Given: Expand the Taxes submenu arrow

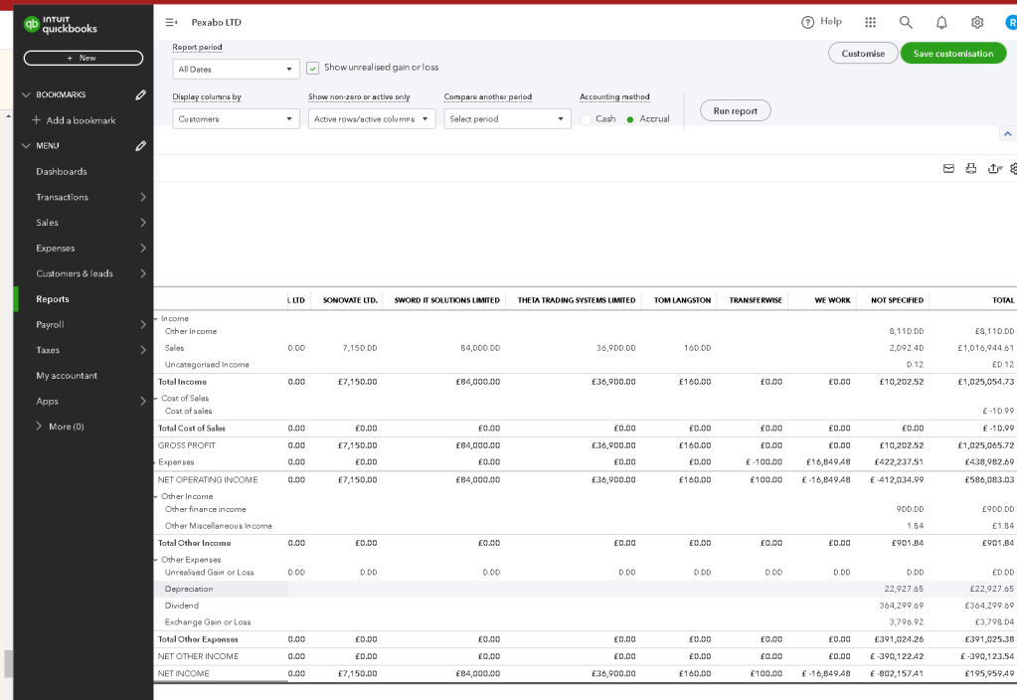Looking at the screenshot, I should click(143, 350).
